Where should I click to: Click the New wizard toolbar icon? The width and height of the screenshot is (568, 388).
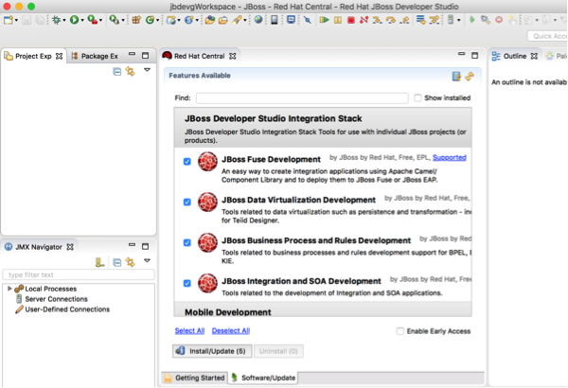click(x=8, y=20)
